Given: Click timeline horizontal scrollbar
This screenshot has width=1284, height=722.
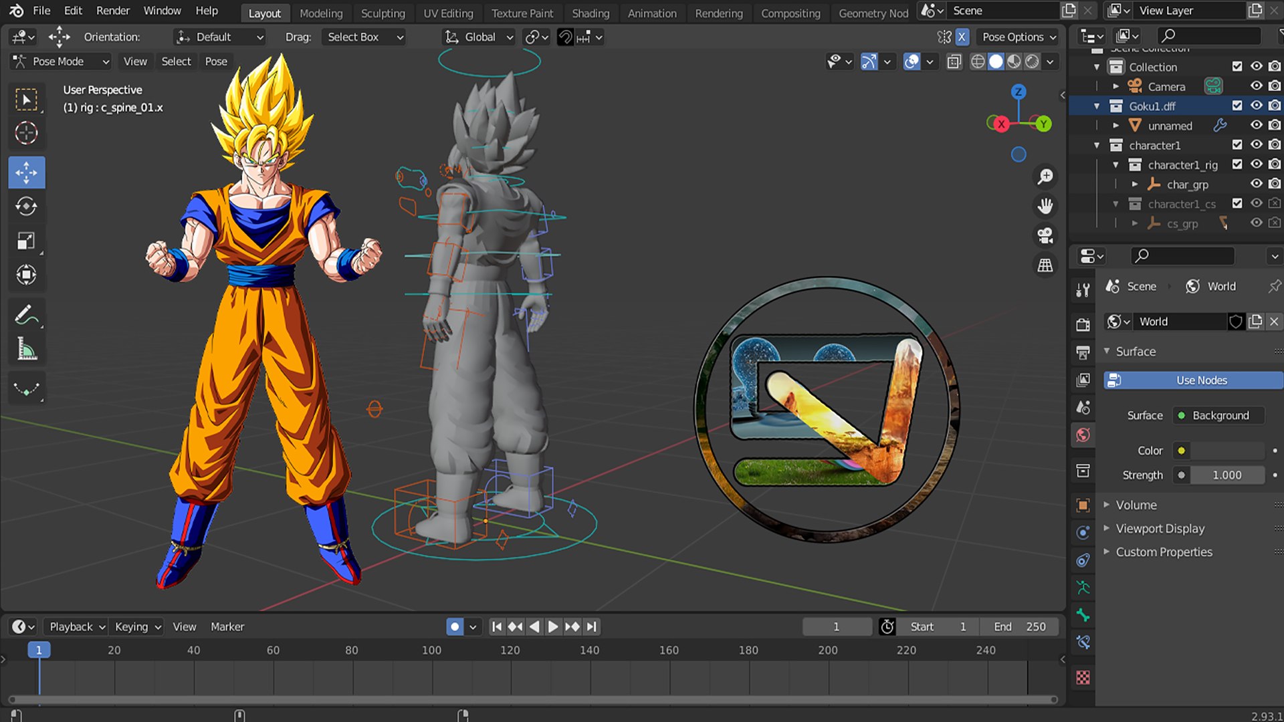Looking at the screenshot, I should 533,700.
